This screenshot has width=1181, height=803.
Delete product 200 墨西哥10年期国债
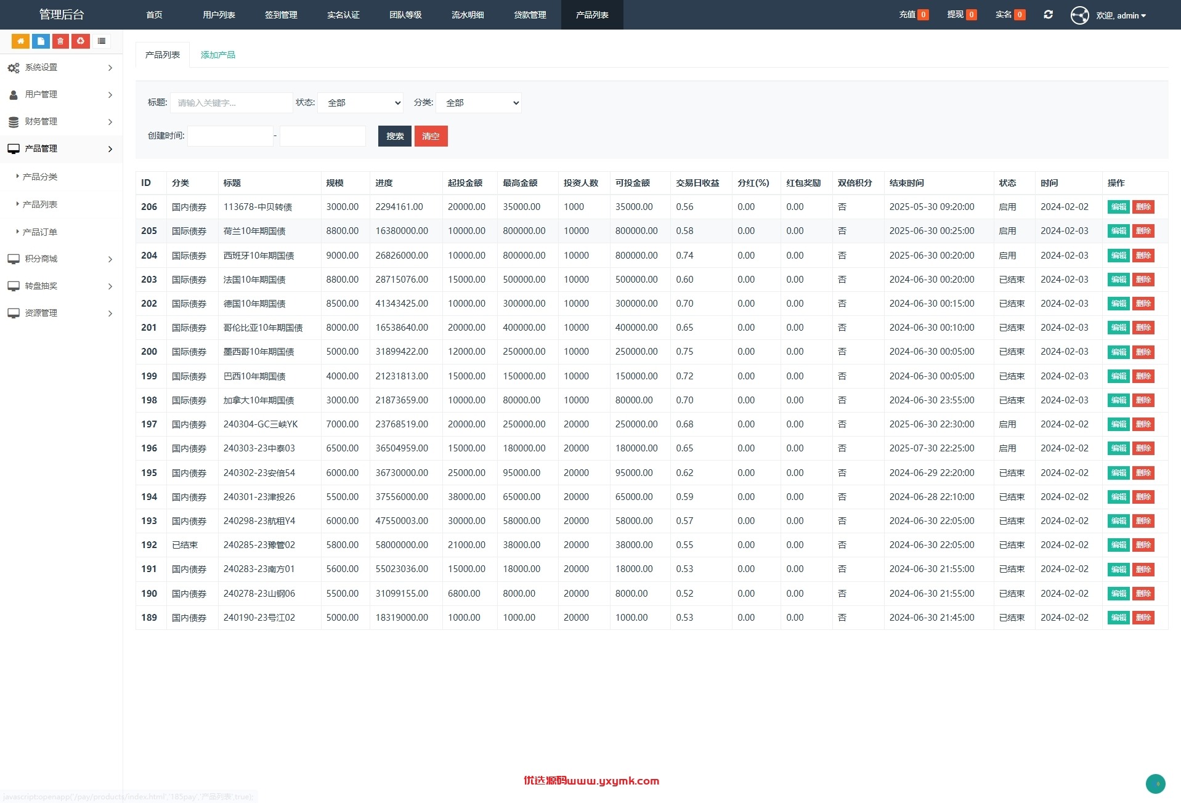click(x=1143, y=352)
